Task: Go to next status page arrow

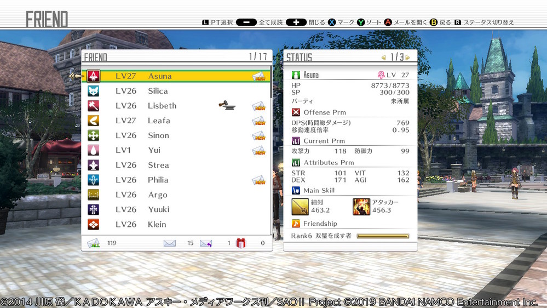Action: (407, 57)
